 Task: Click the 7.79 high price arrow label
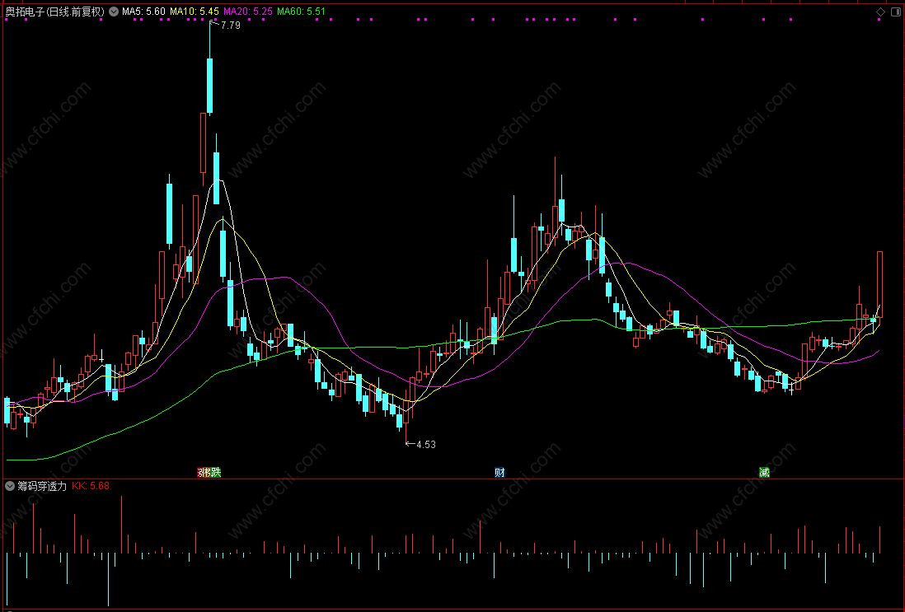click(225, 25)
